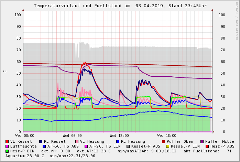This screenshot has height=162, width=240.
Task: Click the Puffer Oben legend color box
Action: point(164,141)
